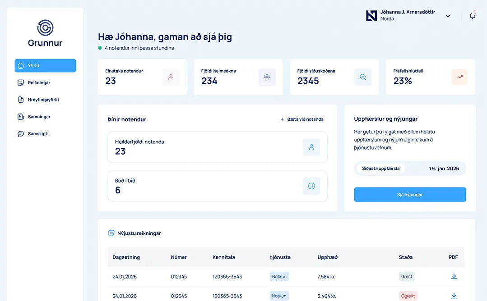The height and width of the screenshot is (301, 487).
Task: Open the notifications bell
Action: [472, 16]
